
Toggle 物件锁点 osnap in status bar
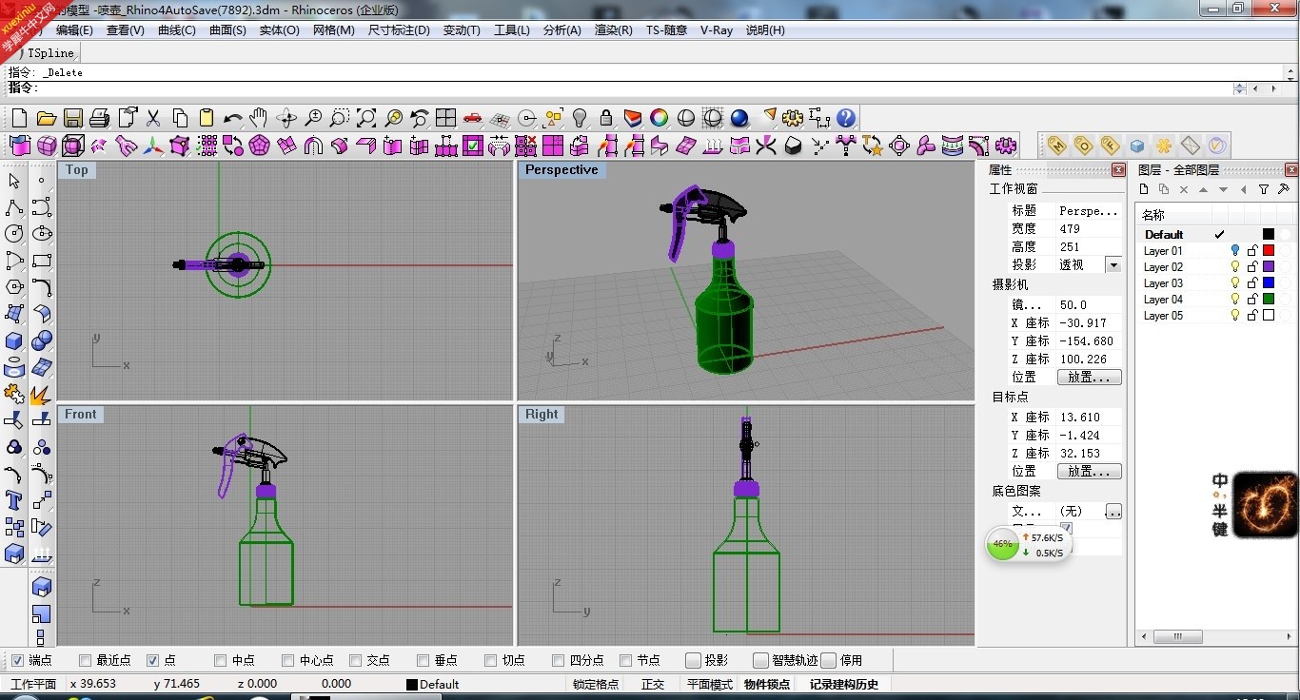click(767, 684)
